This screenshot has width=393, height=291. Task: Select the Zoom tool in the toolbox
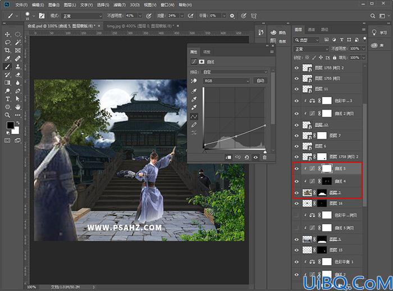(7, 115)
